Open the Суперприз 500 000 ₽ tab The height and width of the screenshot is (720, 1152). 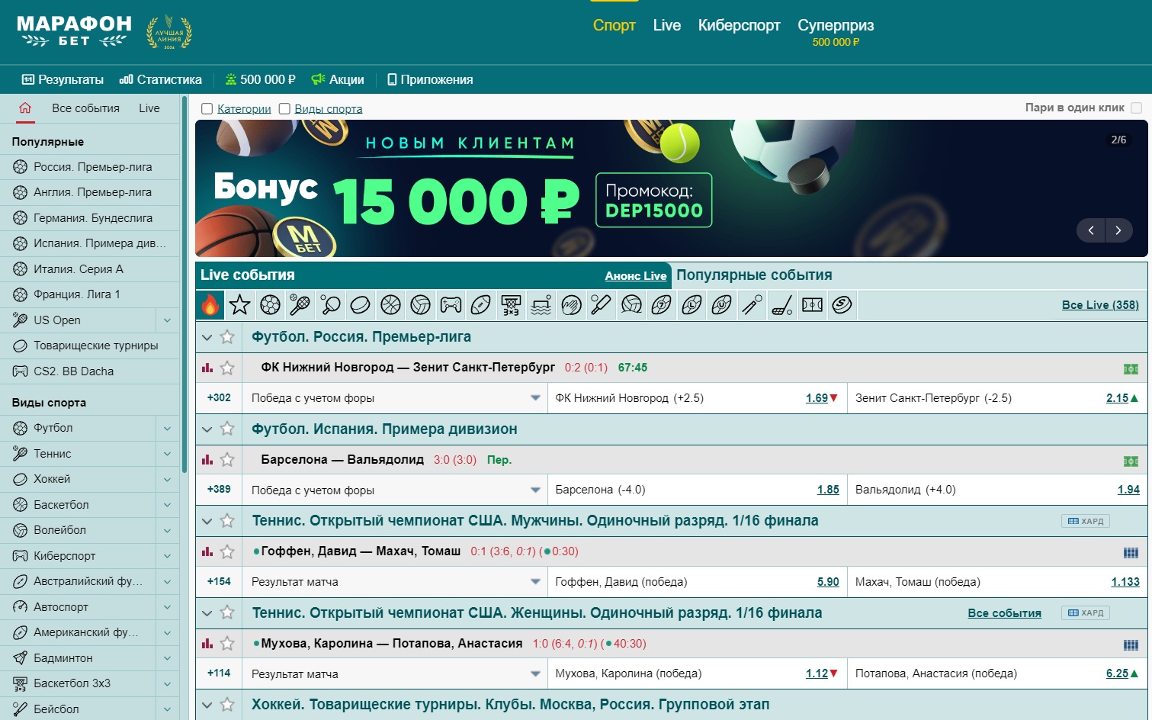pos(836,32)
